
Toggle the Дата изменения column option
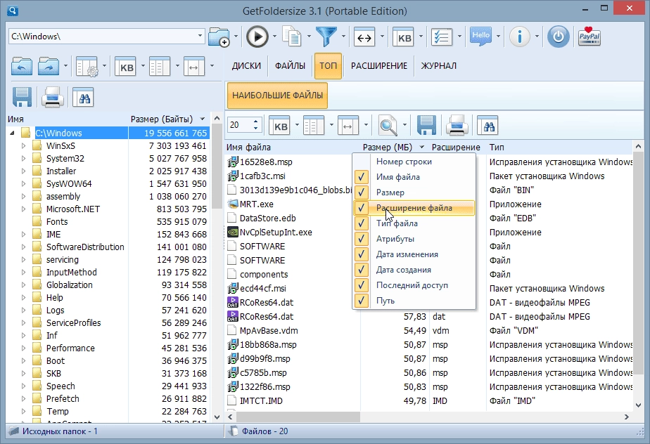(414, 254)
